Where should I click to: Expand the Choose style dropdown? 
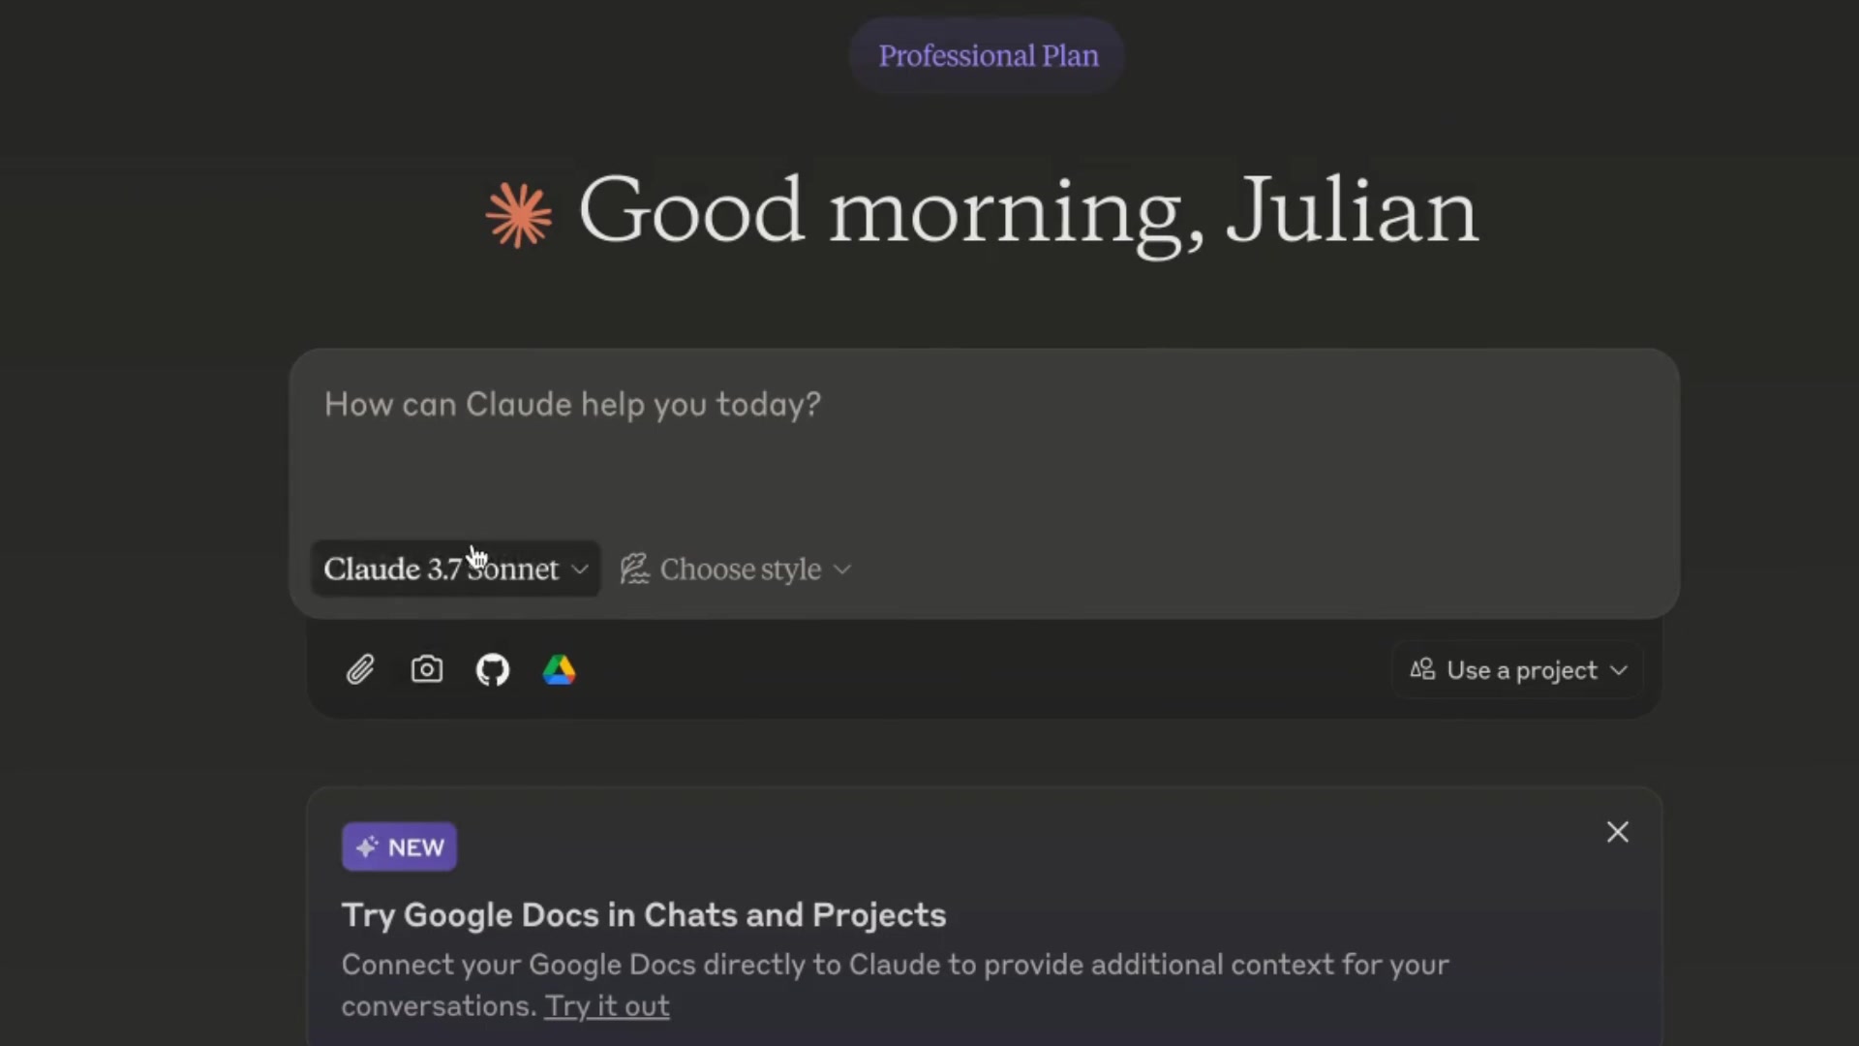coord(737,569)
